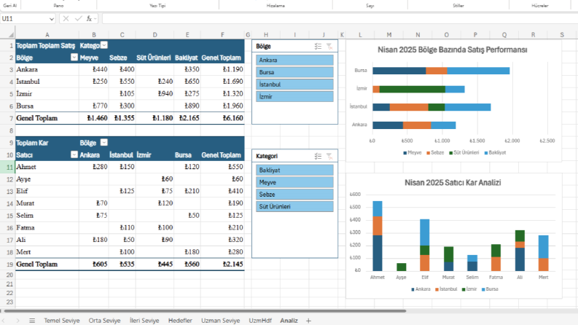The height and width of the screenshot is (325, 578).
Task: Toggle Bakliyat in Kategori slicer
Action: click(x=294, y=171)
